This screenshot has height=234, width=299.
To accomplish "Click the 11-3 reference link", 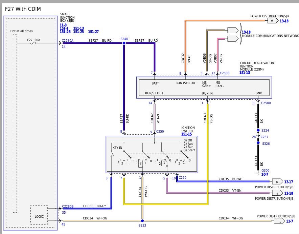I will (63, 25).
